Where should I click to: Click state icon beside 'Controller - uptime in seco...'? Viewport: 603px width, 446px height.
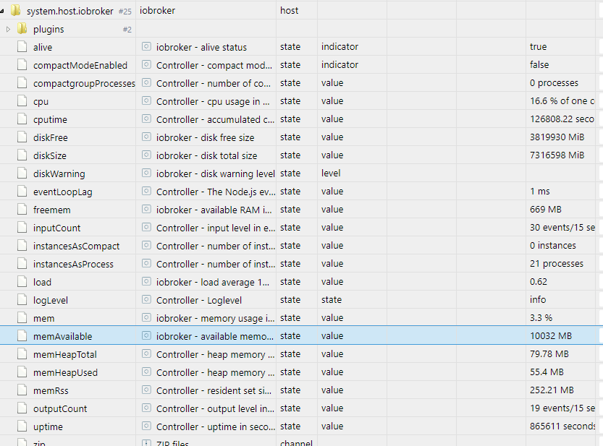(146, 426)
